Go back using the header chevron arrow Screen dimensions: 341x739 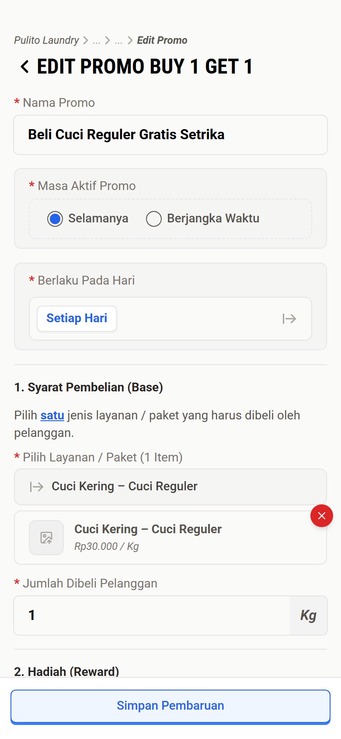click(24, 67)
